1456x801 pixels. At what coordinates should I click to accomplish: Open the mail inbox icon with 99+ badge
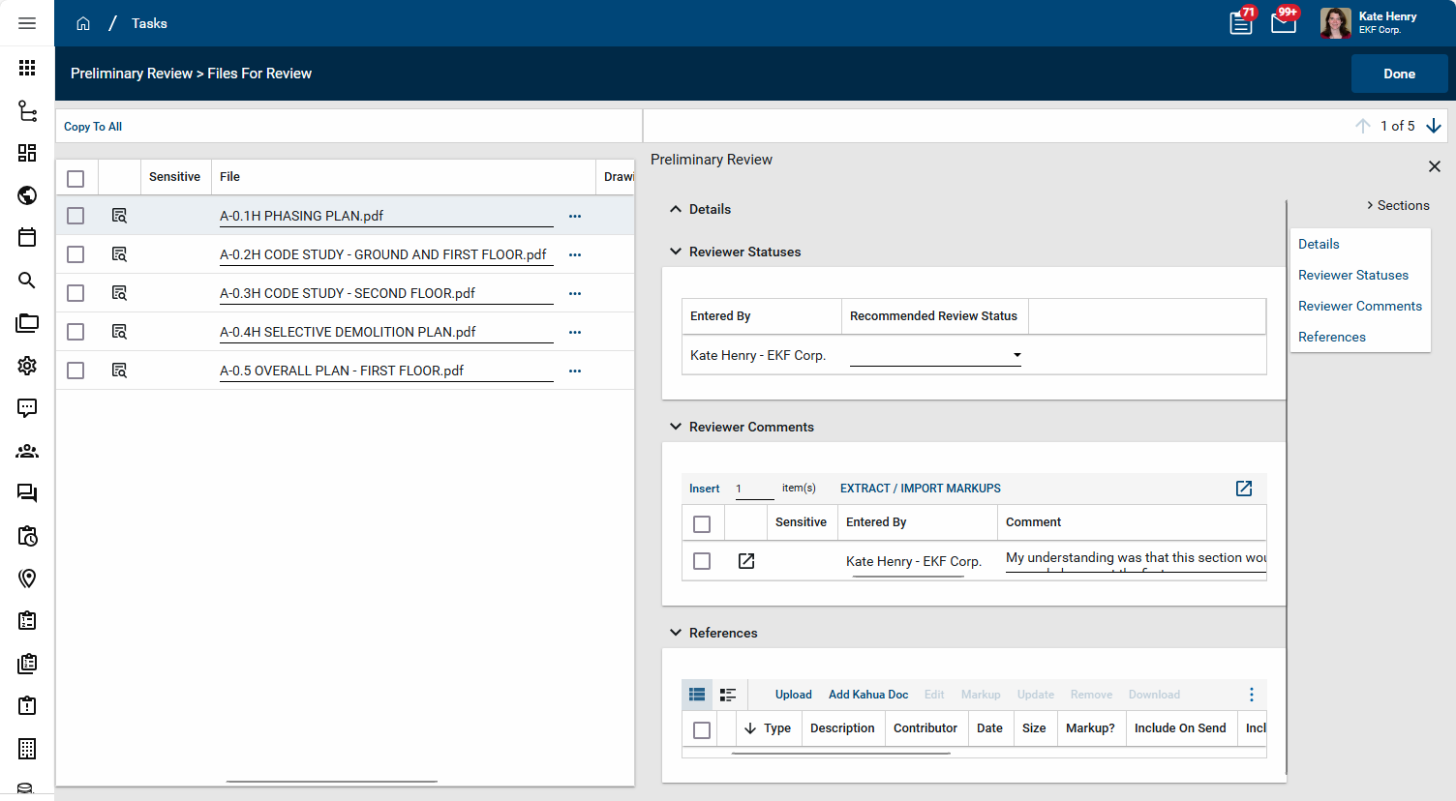click(x=1284, y=23)
